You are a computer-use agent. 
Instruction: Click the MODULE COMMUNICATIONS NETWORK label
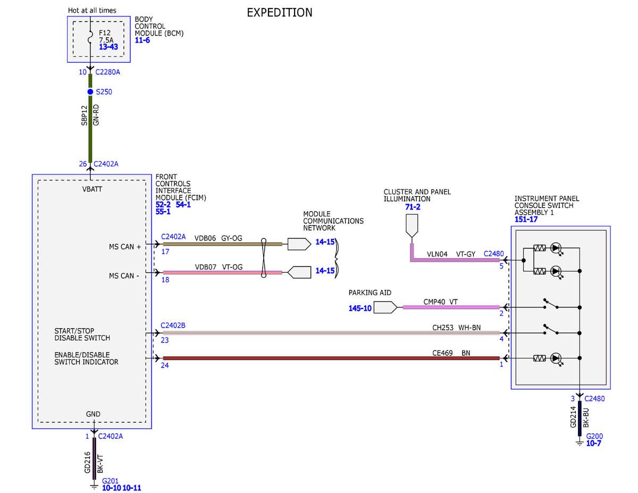point(333,221)
